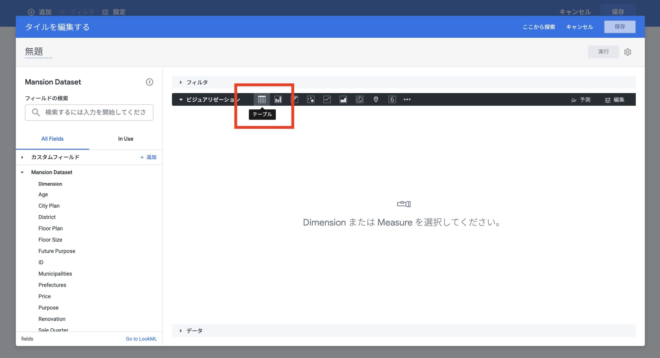Viewport: 660px width, 358px height.
Task: Switch to the In Use tab
Action: [x=126, y=139]
